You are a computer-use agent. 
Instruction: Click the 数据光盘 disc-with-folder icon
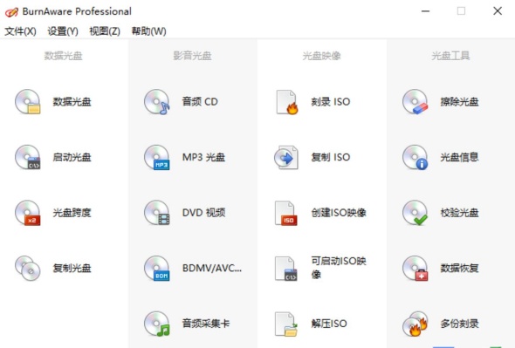[x=28, y=102]
